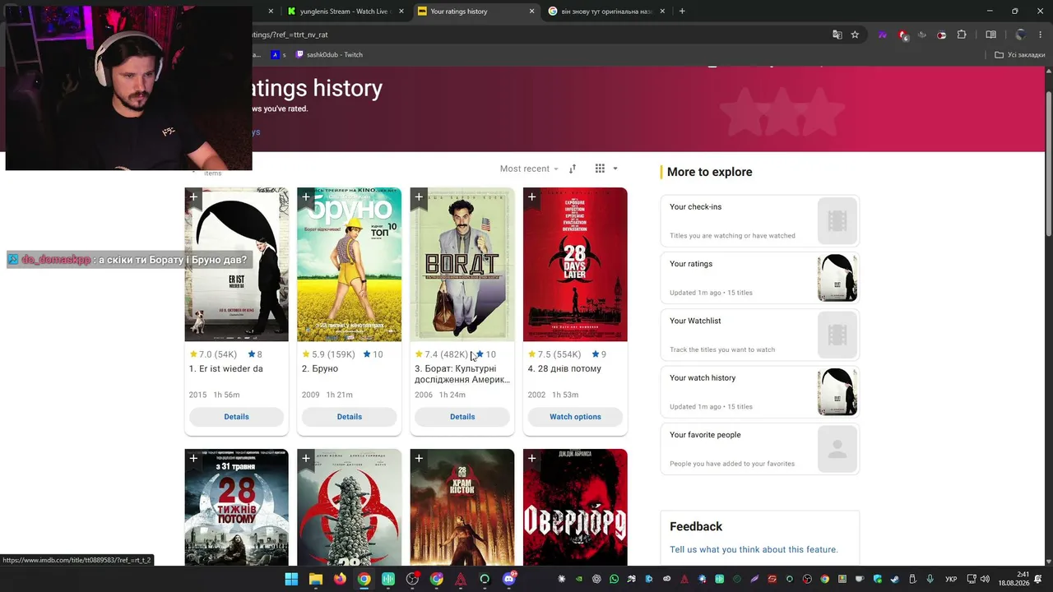The image size is (1053, 592).
Task: Click Watch options for 28 днів потому
Action: pos(575,417)
